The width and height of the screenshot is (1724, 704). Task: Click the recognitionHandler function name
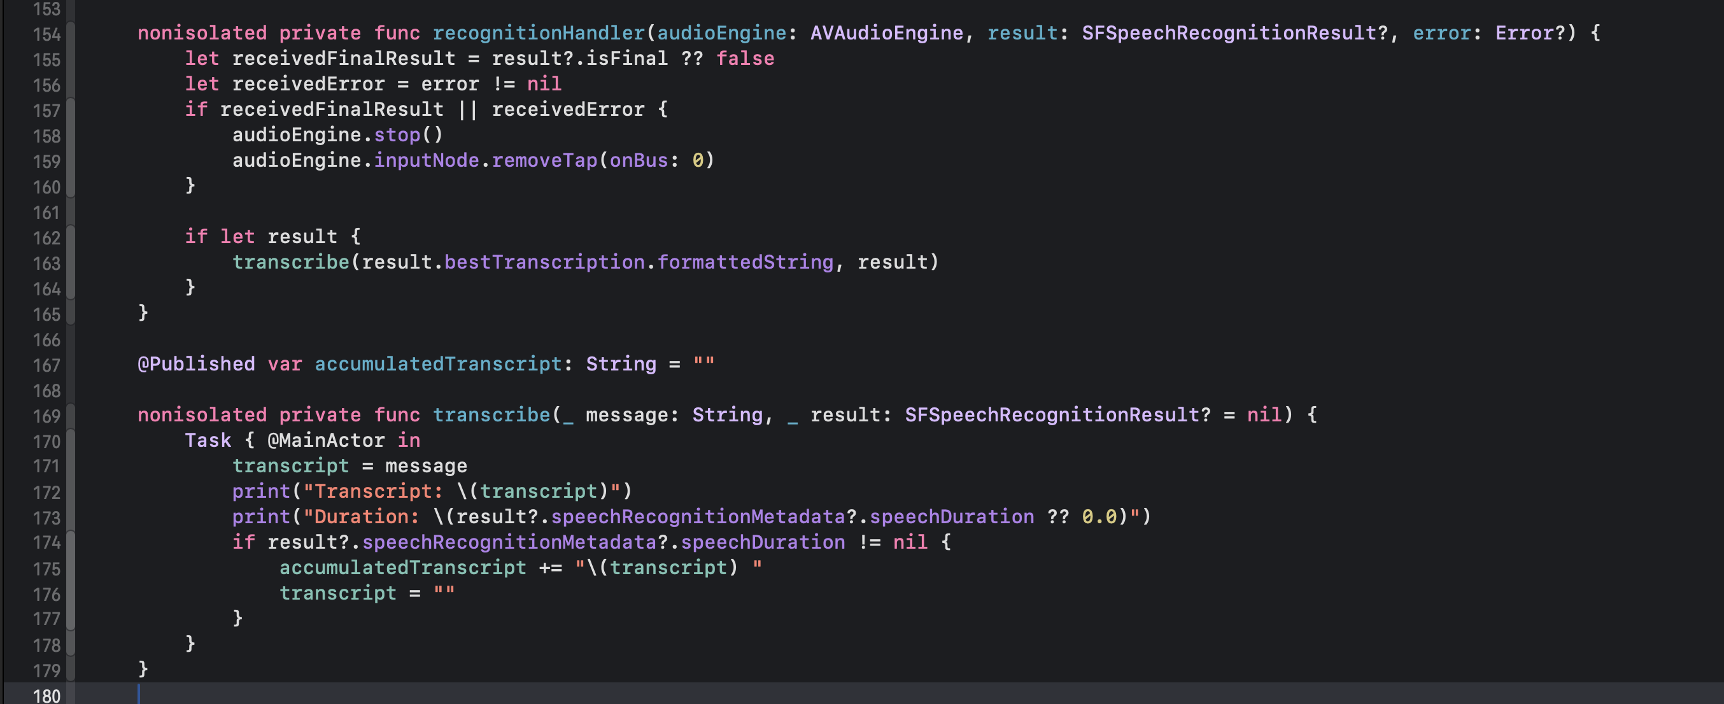tap(538, 33)
